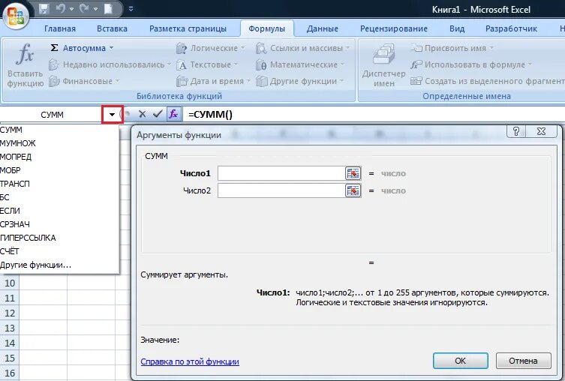Click the Автосумма sigma button

[x=78, y=48]
